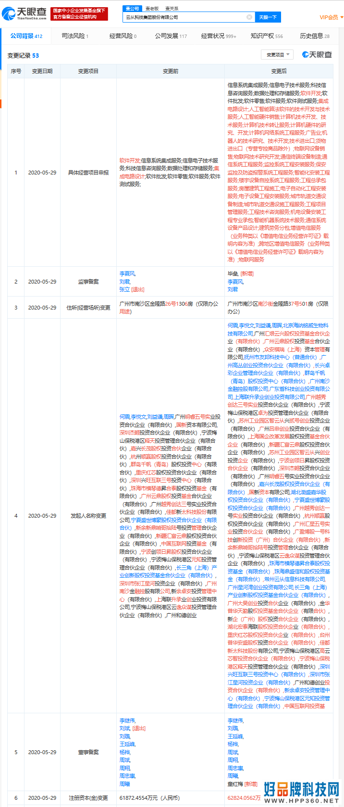Switch to the 知识产权 tab

coord(267,36)
